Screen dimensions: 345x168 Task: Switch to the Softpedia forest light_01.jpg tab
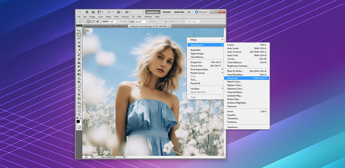coord(104,26)
